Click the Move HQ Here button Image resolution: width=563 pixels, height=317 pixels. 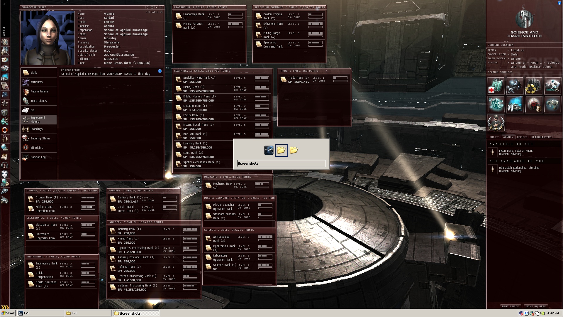(x=536, y=306)
